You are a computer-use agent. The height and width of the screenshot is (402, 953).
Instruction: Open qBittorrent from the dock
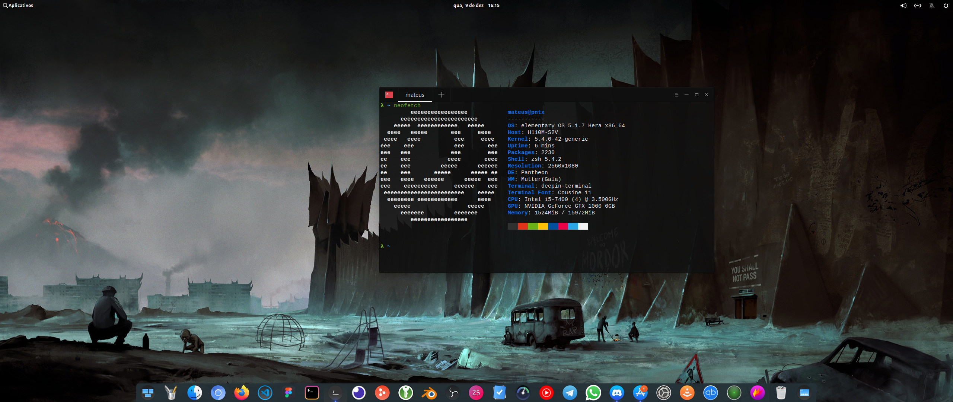tap(711, 393)
